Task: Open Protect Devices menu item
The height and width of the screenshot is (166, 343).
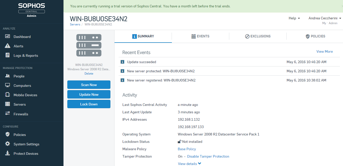Action: (x=26, y=154)
